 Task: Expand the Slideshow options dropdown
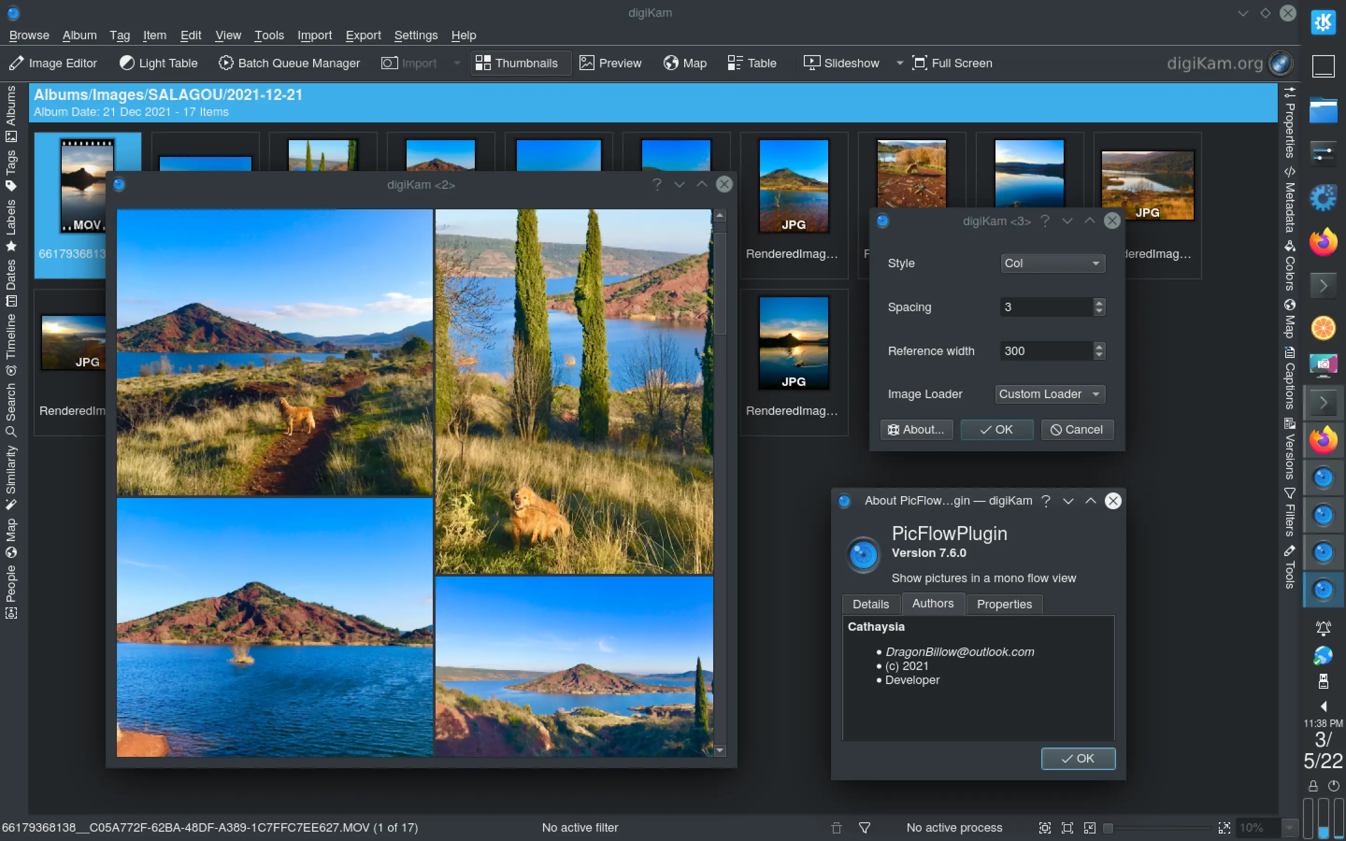click(899, 63)
